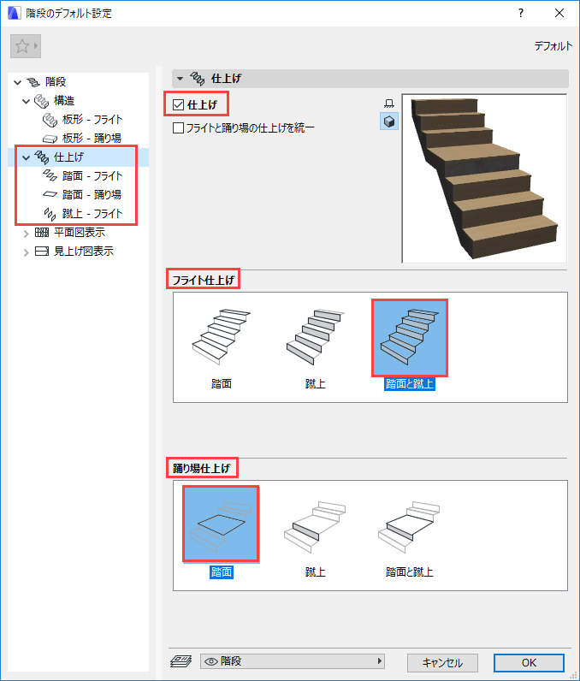This screenshot has height=681, width=580.
Task: Switch to the 2D plan preview icon
Action: [x=389, y=104]
